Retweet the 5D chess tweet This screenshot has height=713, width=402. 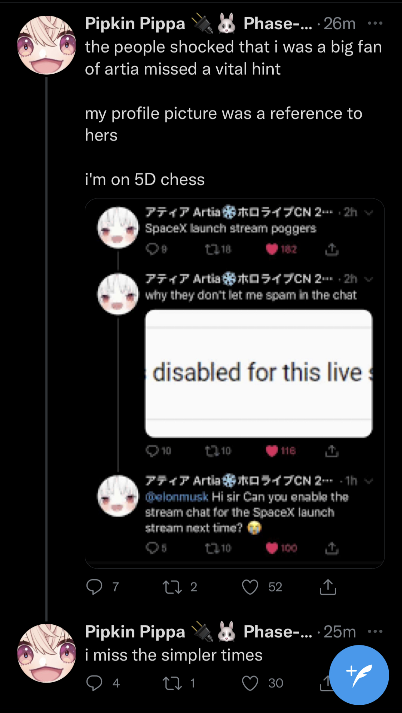click(x=172, y=587)
